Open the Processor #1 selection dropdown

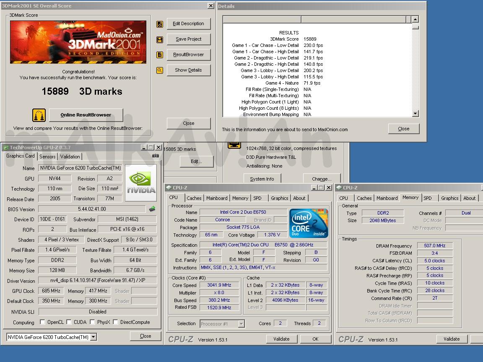tap(241, 324)
